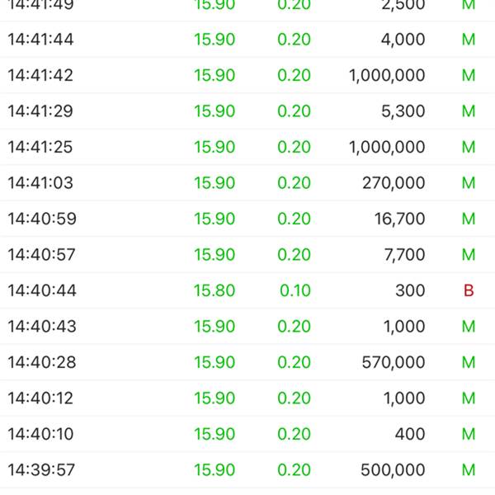Select the 15.80 price value
Image resolution: width=495 pixels, height=495 pixels.
click(x=214, y=291)
